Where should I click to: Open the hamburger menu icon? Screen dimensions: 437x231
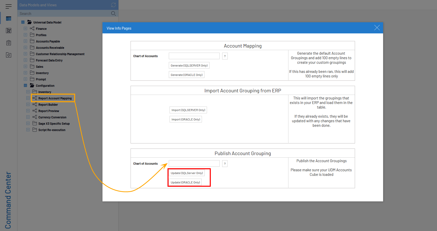tap(9, 6)
